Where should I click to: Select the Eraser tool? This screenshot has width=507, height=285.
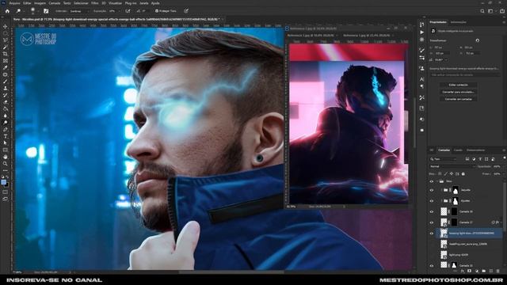[6, 102]
